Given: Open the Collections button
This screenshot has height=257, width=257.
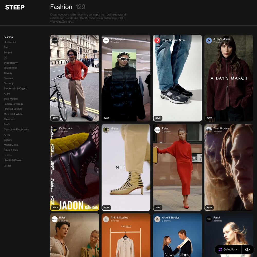Looking at the screenshot, I should pyautogui.click(x=228, y=250).
